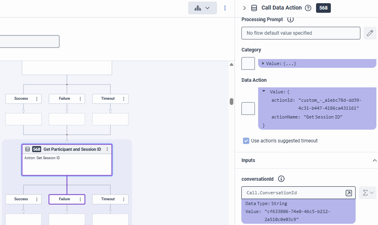Screen dimensions: 378x225
Task: Open the conversationId expression mode dropdown
Action: pyautogui.click(x=368, y=193)
